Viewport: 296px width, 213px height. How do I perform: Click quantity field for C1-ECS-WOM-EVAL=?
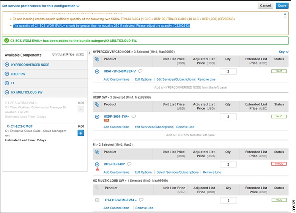tap(228, 200)
